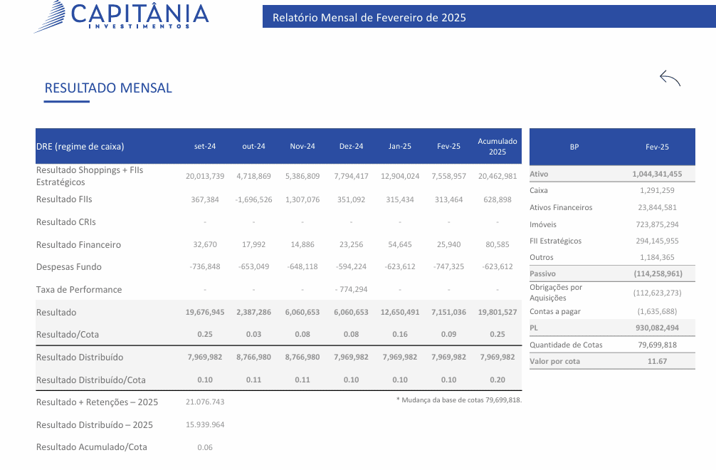Select the set-24 column header
716x470 pixels.
(x=205, y=147)
